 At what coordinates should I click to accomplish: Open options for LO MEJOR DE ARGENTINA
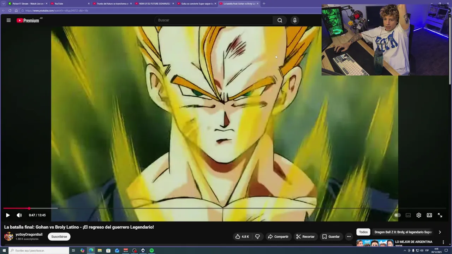(x=443, y=242)
